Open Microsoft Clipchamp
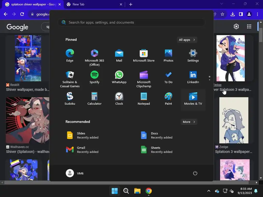Viewport: 263px width, 197px height. click(x=144, y=79)
